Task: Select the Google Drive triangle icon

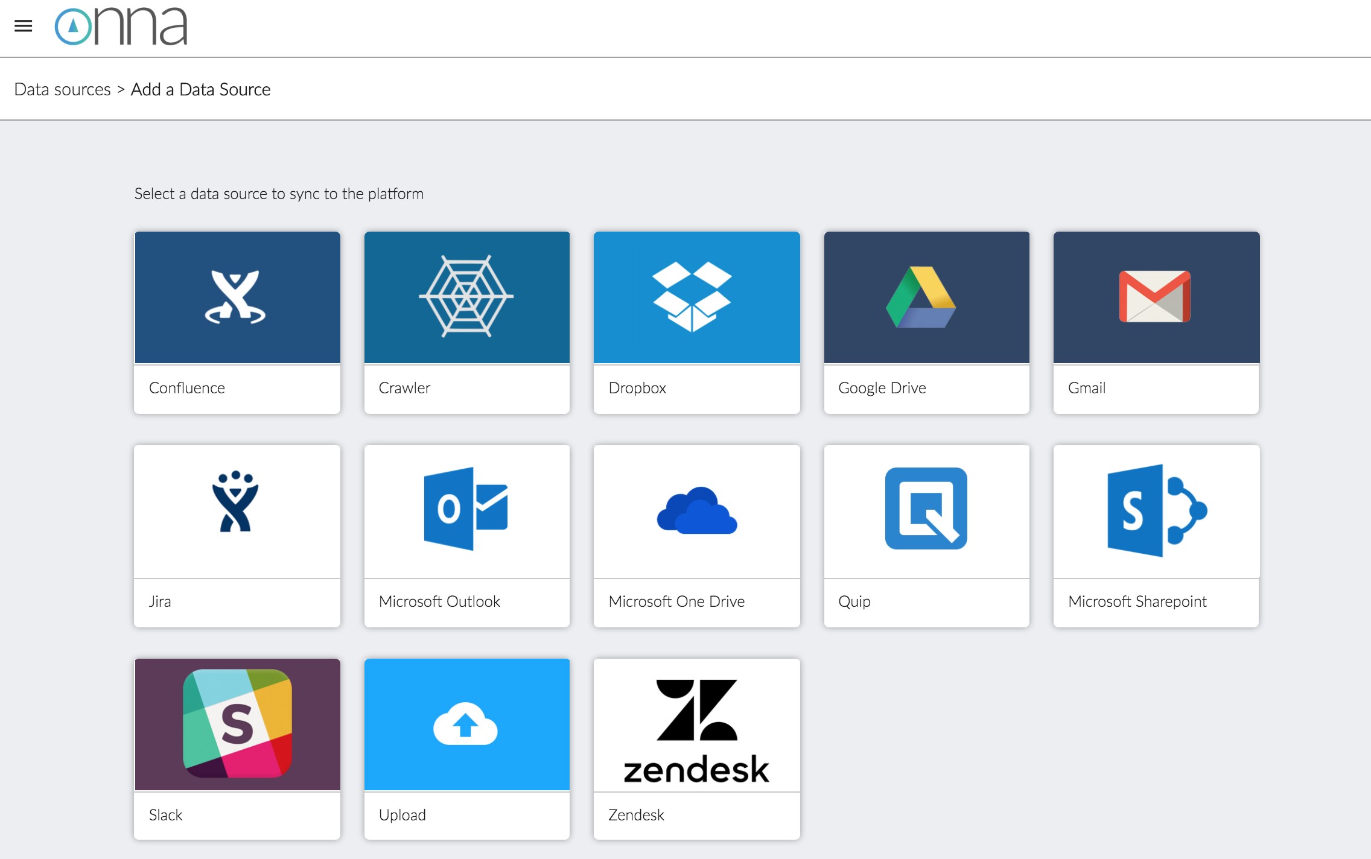Action: pos(921,297)
